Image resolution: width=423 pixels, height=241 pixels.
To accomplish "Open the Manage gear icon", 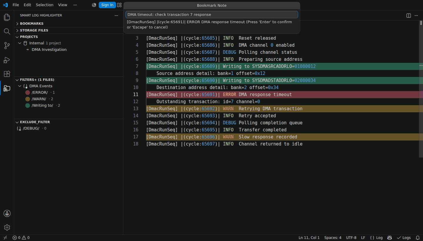I will (x=7, y=227).
